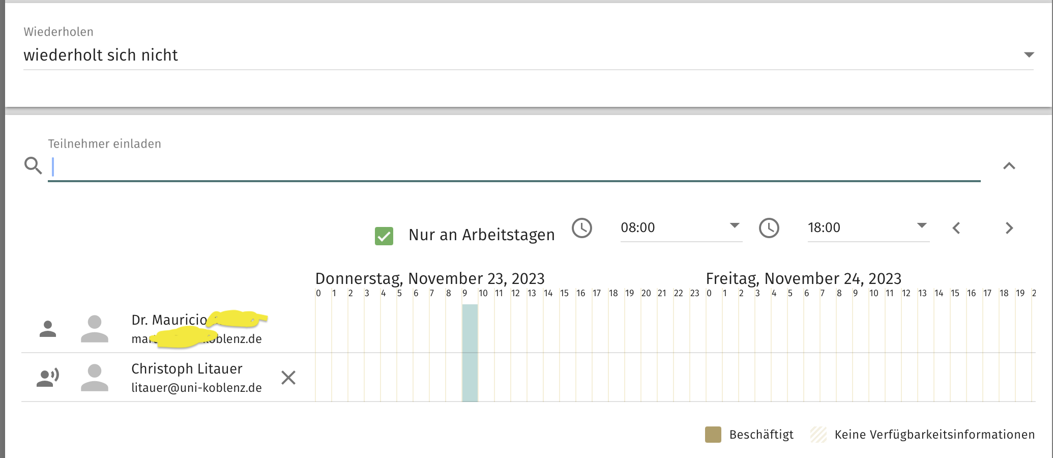
Task: Uncheck Nur an Arbeitstagen checkbox
Action: pyautogui.click(x=384, y=236)
